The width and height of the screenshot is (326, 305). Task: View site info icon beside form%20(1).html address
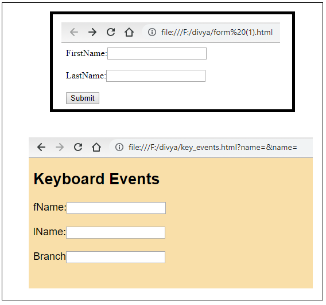coord(152,33)
